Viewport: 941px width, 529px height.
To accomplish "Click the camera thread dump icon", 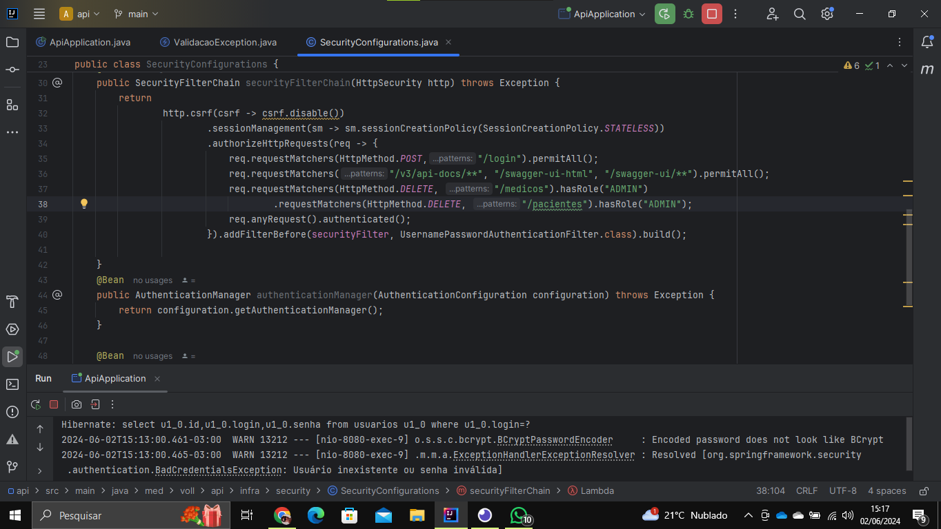I will coord(77,404).
